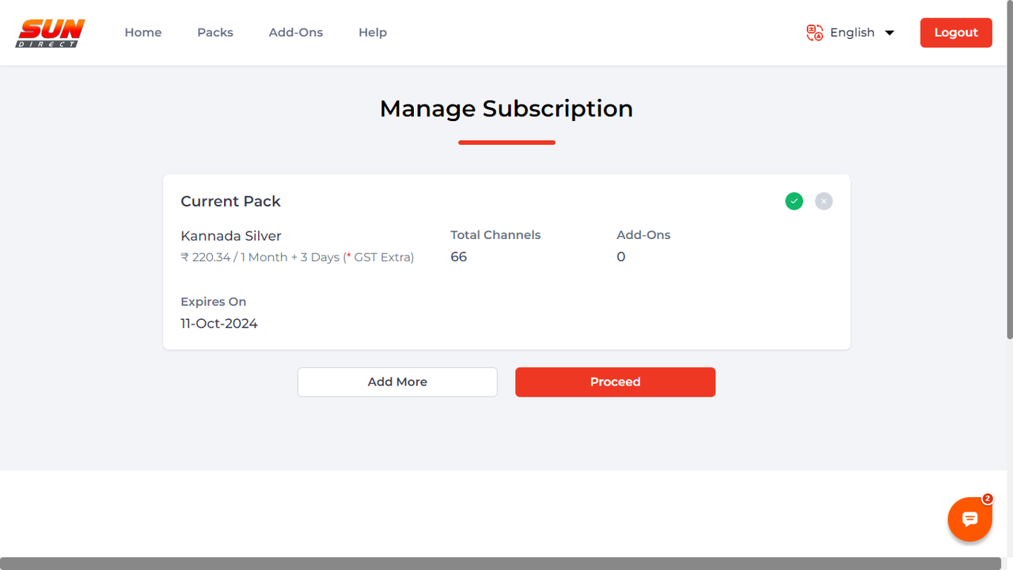Screen dimensions: 1013x570
Task: Click the expiry date 11-Oct-2024
Action: (219, 323)
